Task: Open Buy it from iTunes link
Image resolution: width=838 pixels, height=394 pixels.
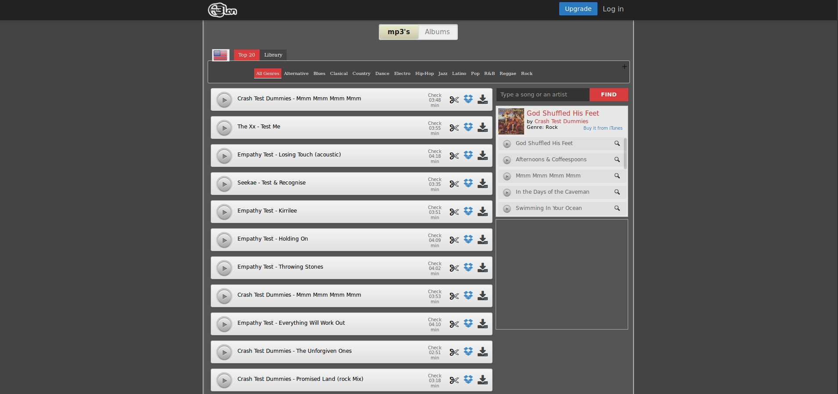Action: tap(603, 128)
